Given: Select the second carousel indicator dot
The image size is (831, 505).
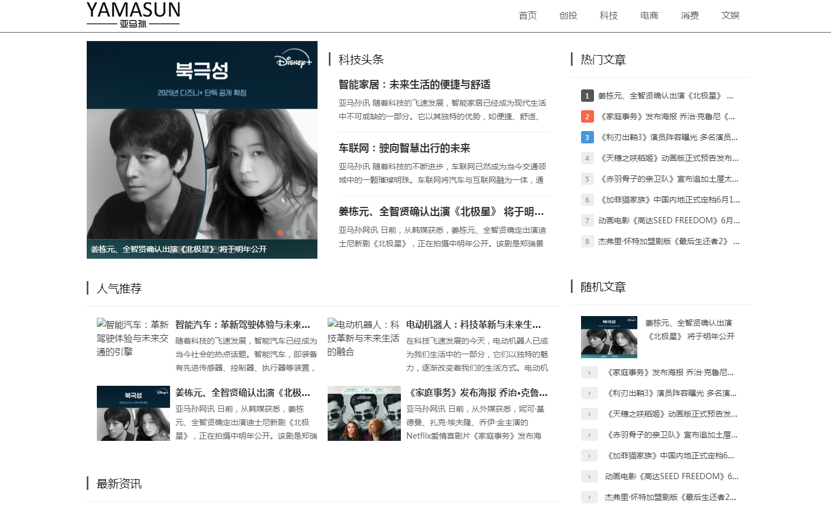Looking at the screenshot, I should 289,232.
